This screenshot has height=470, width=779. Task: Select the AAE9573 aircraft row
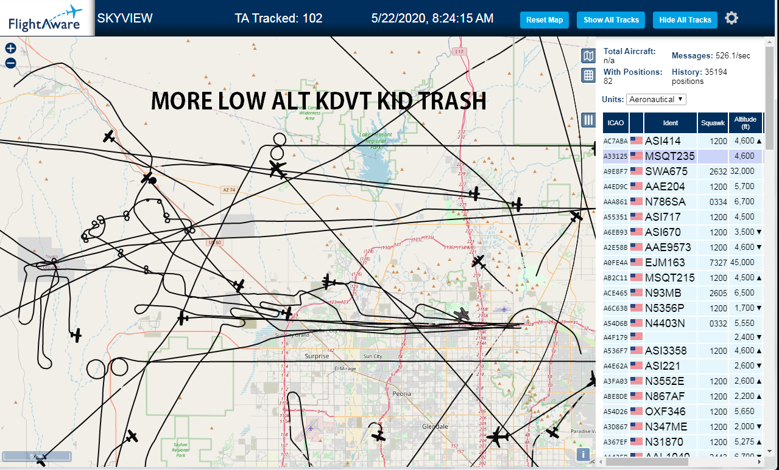tap(683, 247)
